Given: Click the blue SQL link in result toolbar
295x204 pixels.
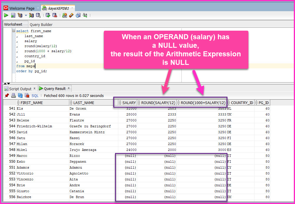Looking at the screenshot, I should (x=35, y=96).
